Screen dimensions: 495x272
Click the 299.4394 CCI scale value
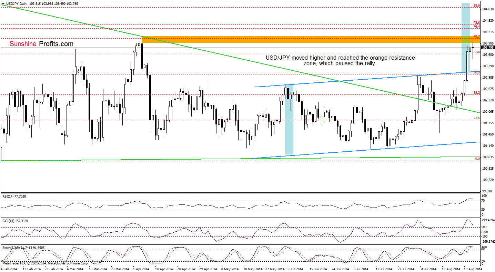coord(488,220)
